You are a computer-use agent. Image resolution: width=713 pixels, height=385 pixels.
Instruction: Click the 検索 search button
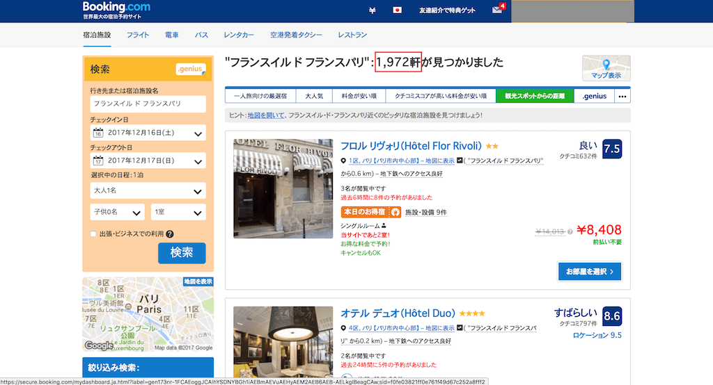coord(182,253)
